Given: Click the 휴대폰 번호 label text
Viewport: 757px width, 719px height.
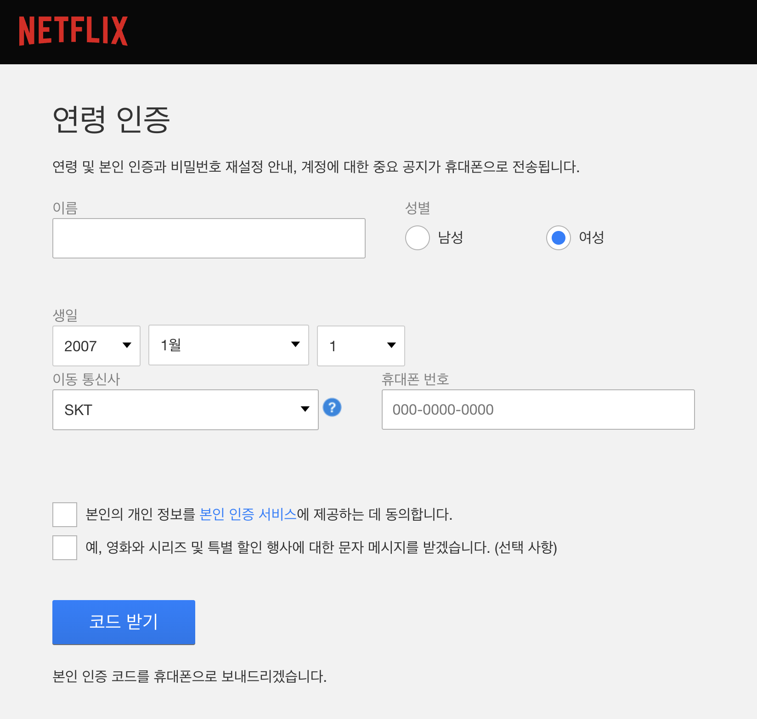Looking at the screenshot, I should point(415,379).
